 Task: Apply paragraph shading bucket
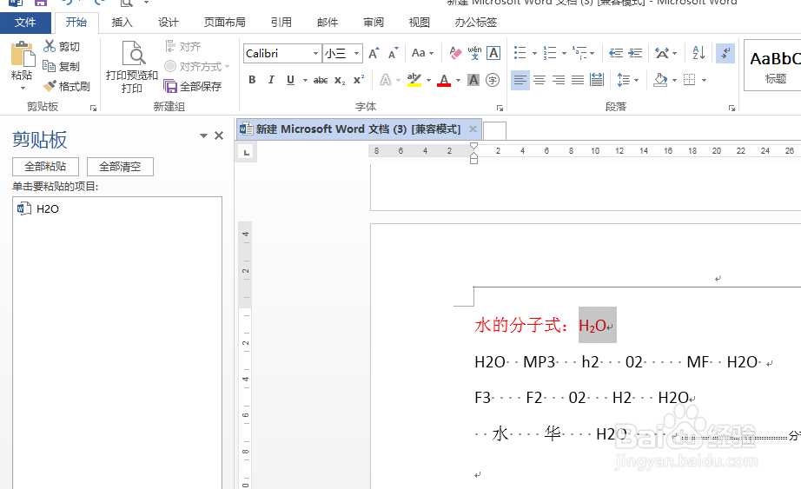(x=660, y=80)
